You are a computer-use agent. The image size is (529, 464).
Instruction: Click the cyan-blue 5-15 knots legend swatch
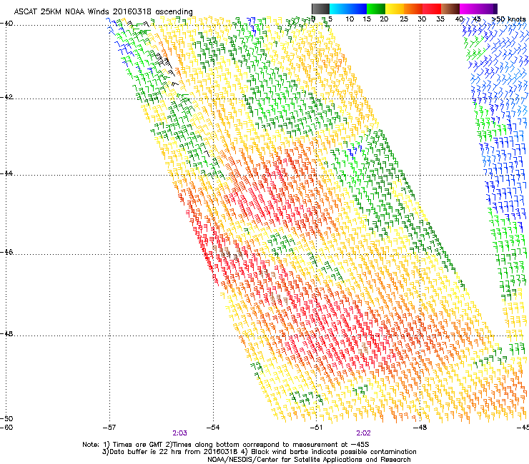click(x=348, y=9)
